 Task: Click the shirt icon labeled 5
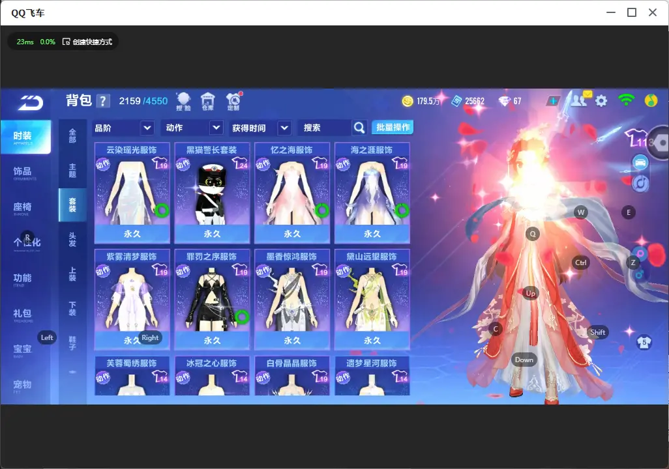pyautogui.click(x=644, y=343)
